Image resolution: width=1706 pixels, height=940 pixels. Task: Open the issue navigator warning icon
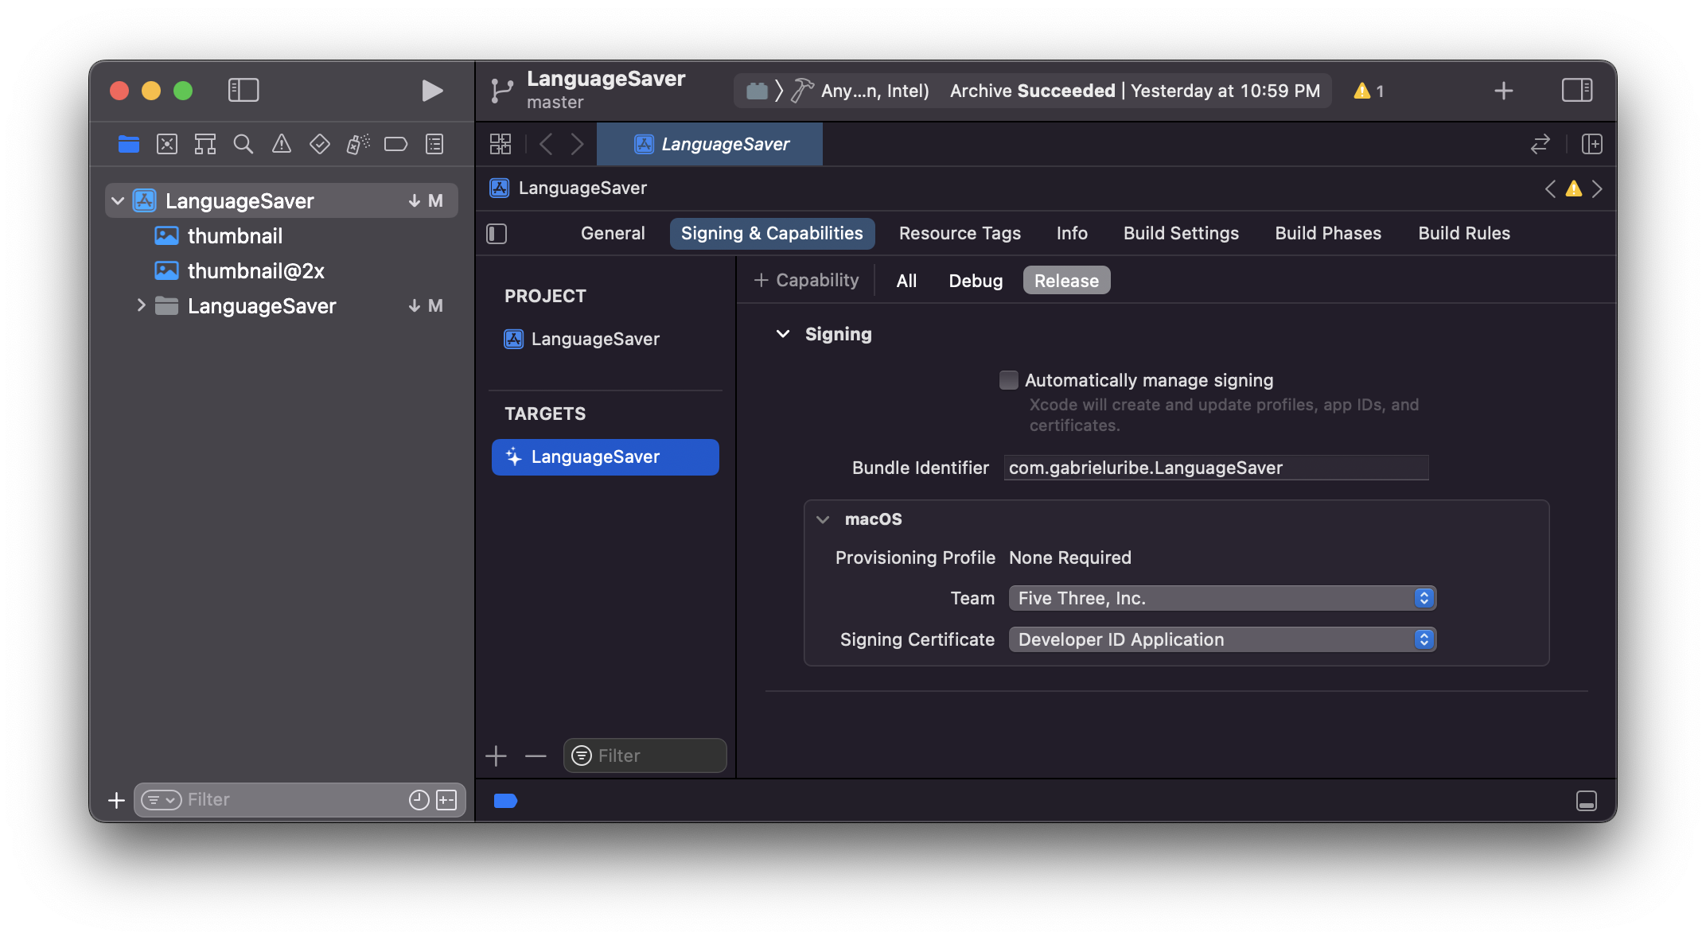pos(282,144)
